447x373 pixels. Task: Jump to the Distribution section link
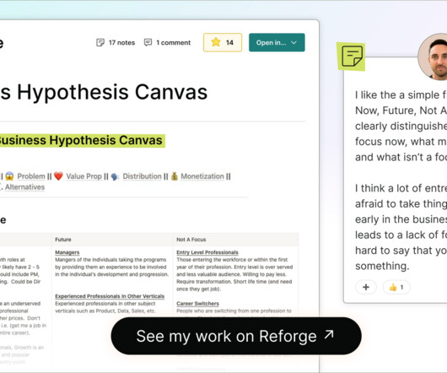coord(142,176)
